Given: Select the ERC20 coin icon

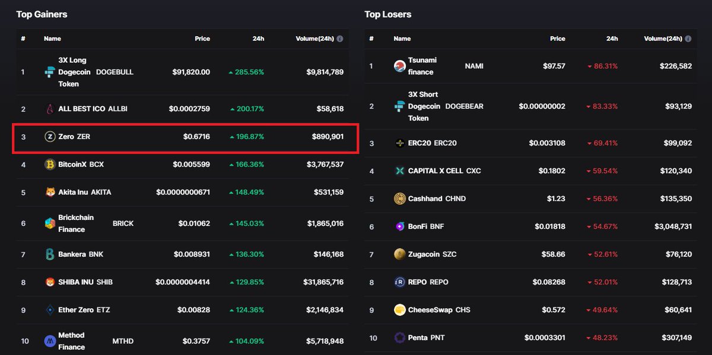Looking at the screenshot, I should click(x=399, y=143).
